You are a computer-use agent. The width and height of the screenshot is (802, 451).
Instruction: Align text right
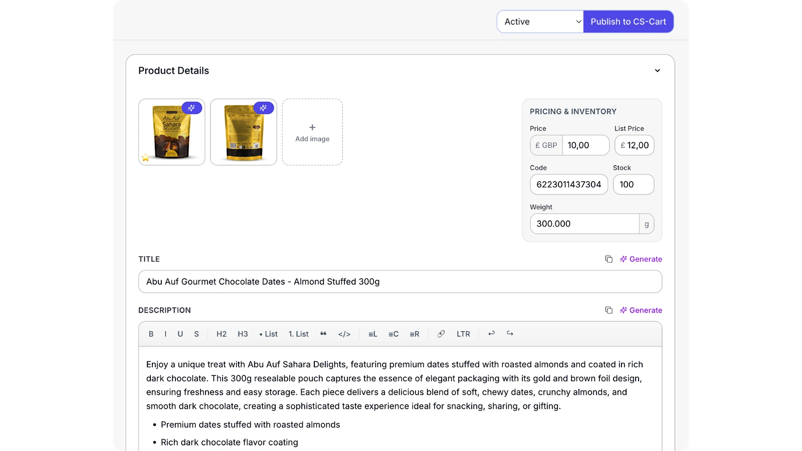tap(415, 334)
